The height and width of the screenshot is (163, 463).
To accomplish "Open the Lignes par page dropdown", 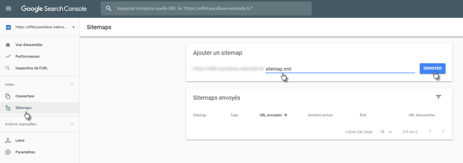I will point(386,132).
